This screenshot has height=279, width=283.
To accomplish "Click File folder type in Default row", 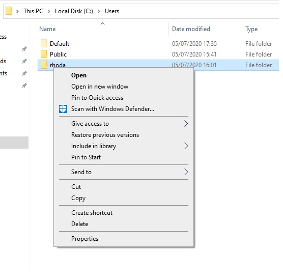I will click(259, 44).
